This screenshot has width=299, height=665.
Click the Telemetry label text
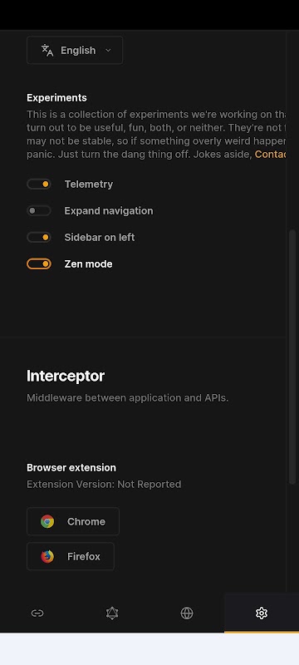(89, 184)
